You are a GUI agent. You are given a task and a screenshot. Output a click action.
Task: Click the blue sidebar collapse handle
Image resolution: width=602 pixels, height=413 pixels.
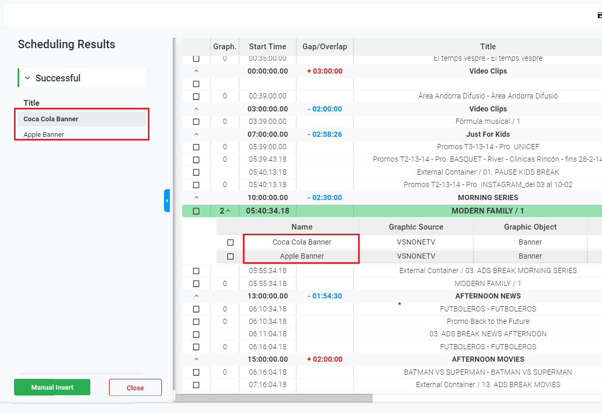(x=167, y=201)
